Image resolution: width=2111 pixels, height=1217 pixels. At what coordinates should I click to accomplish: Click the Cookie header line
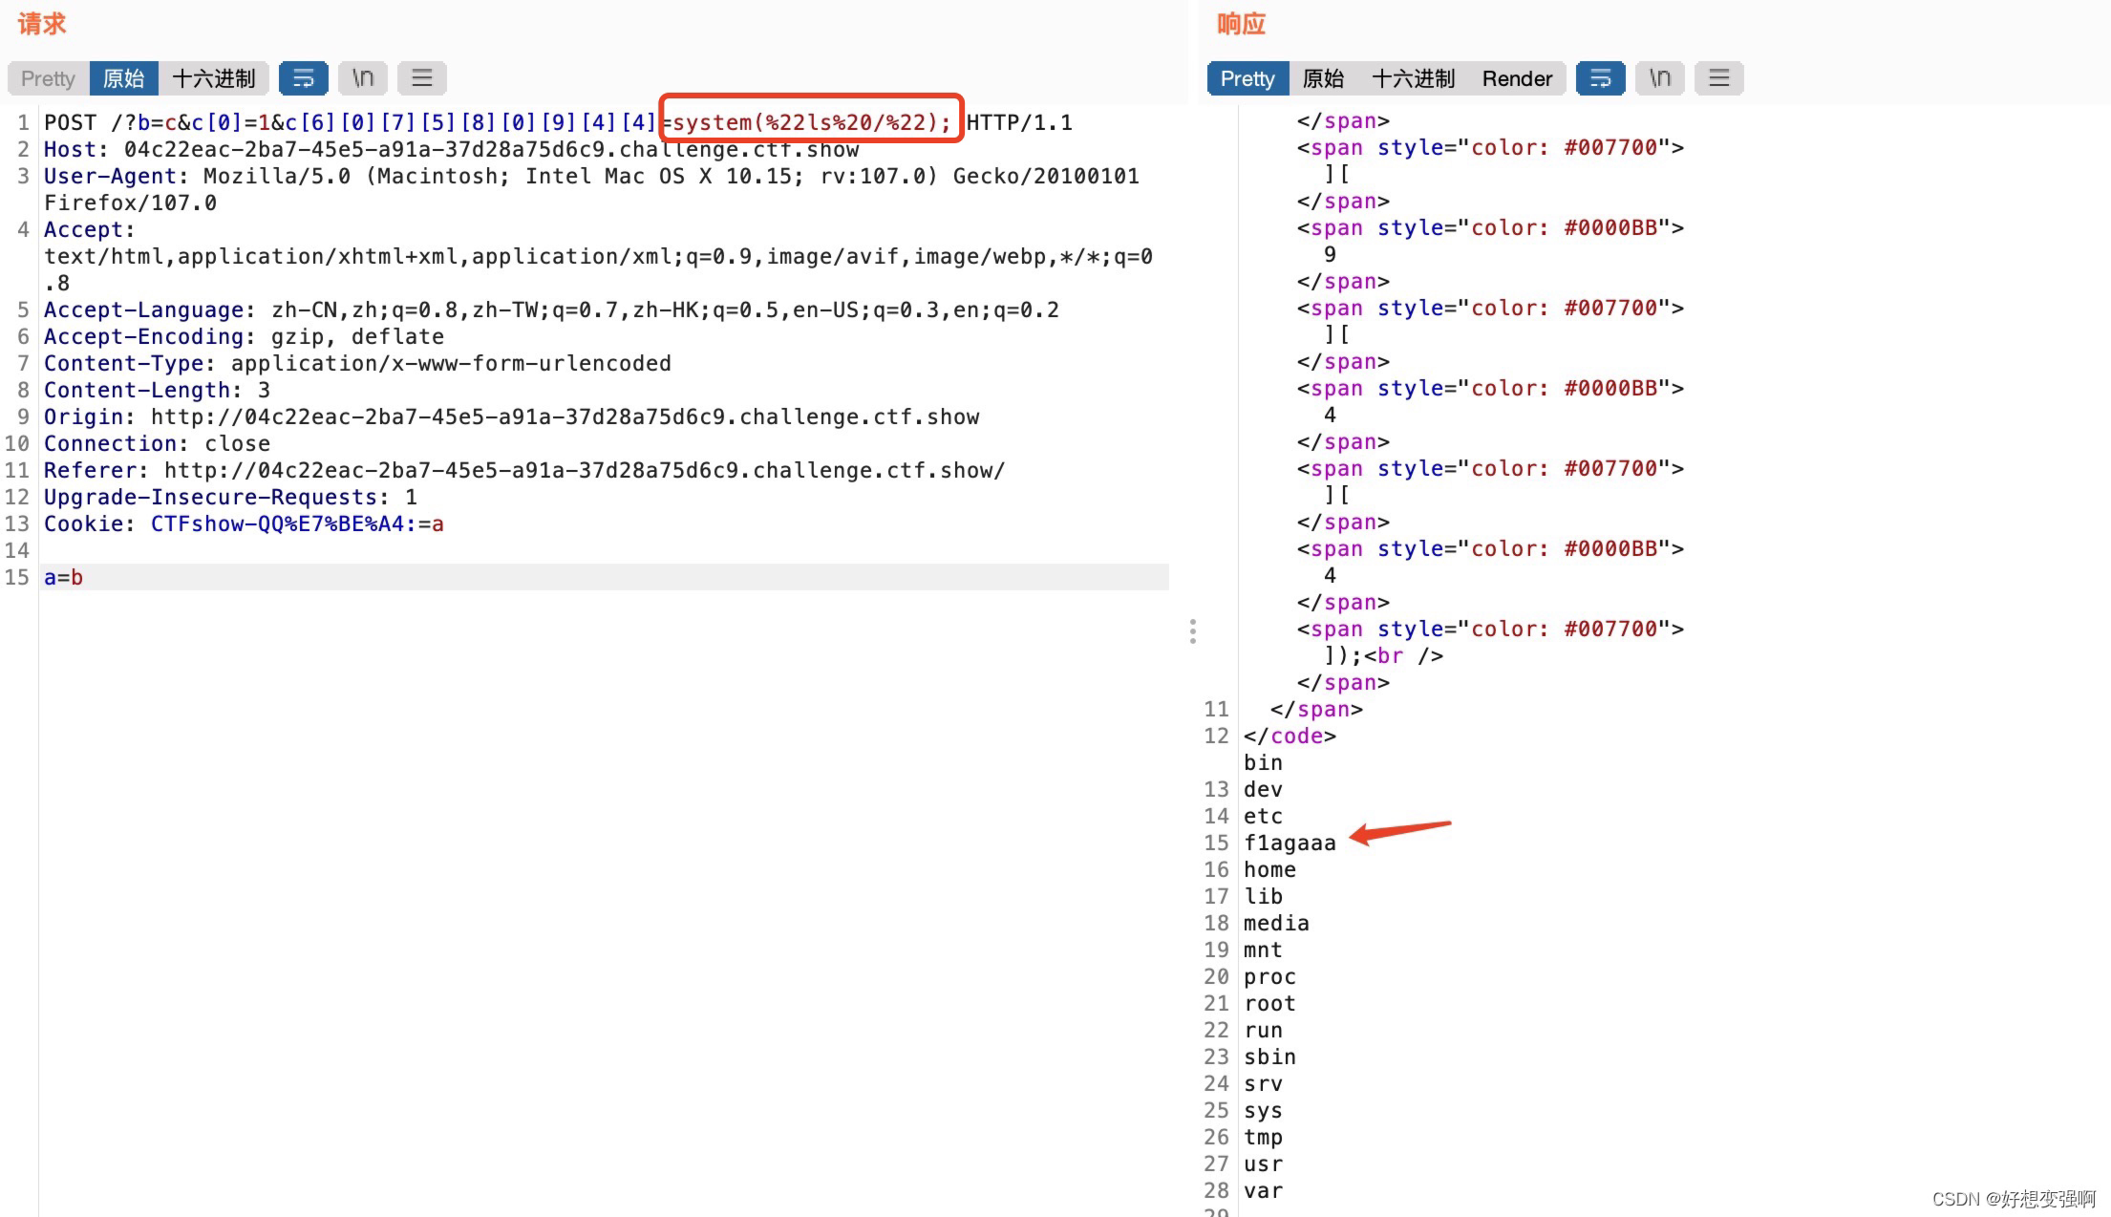point(244,523)
